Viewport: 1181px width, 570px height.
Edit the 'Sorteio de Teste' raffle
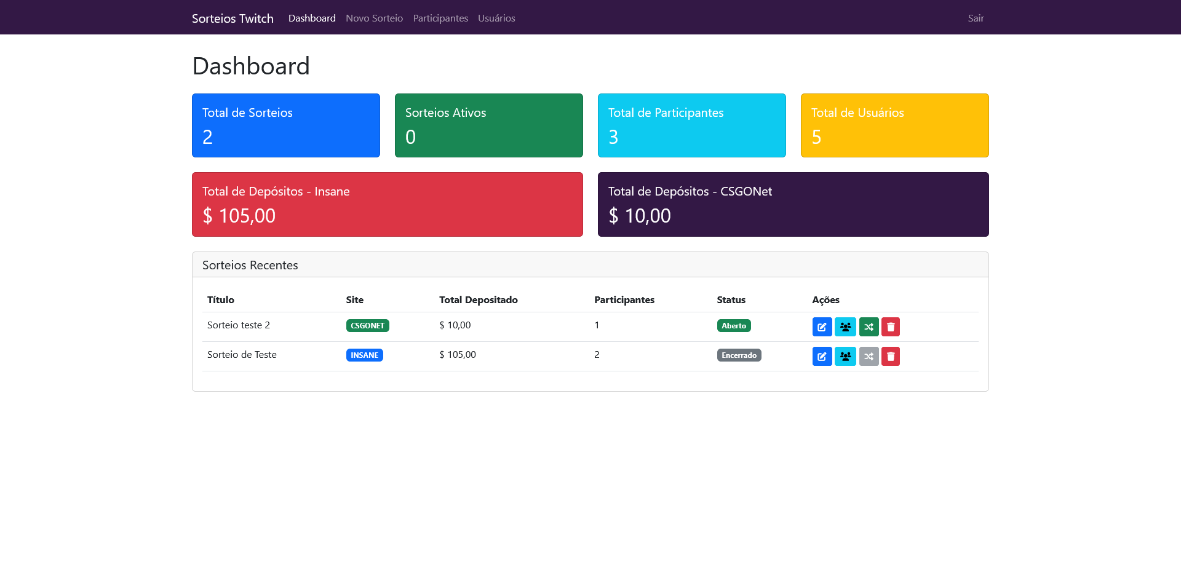pyautogui.click(x=822, y=356)
